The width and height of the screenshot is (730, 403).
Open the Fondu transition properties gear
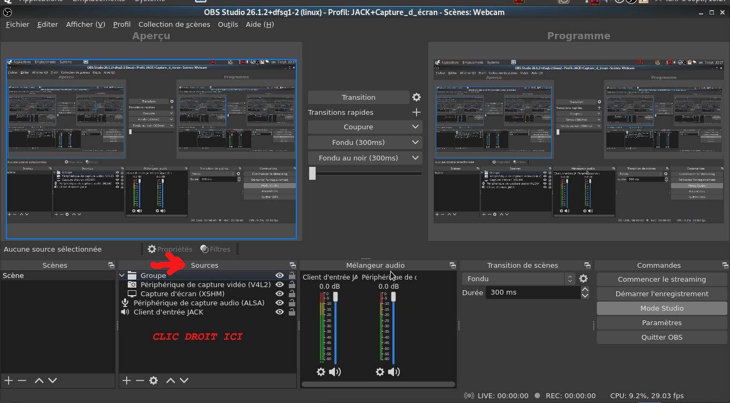coord(583,279)
